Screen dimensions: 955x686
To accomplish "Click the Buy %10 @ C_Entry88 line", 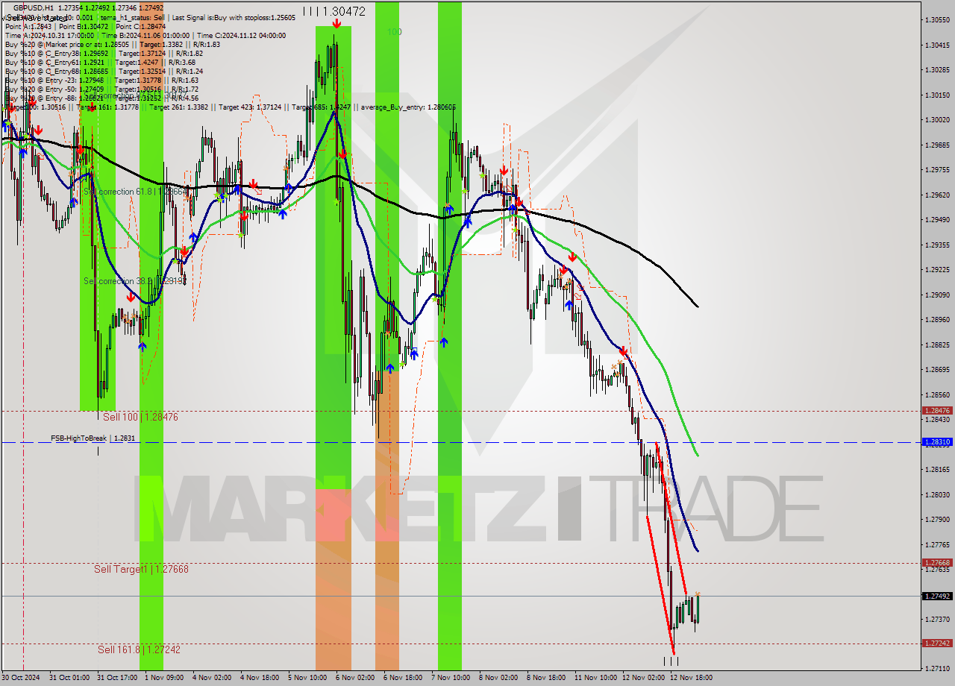I will tap(104, 71).
